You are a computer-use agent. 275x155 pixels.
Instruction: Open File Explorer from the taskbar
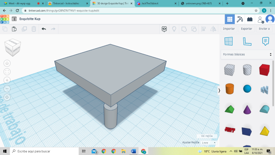pos(123,151)
